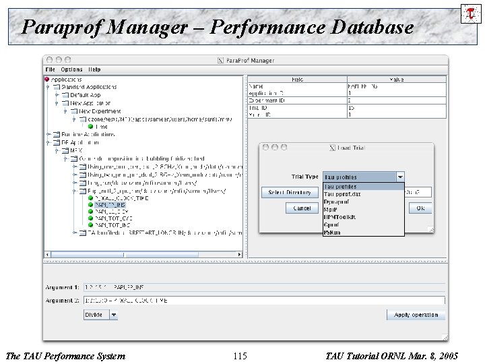The image size is (485, 364).
Task: Click the MFIX folder icon
Action: (65, 150)
